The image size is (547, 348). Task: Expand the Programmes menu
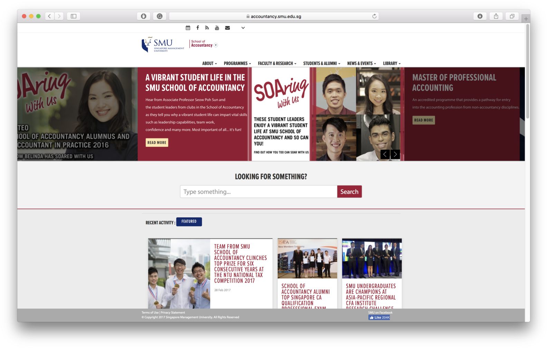click(237, 63)
